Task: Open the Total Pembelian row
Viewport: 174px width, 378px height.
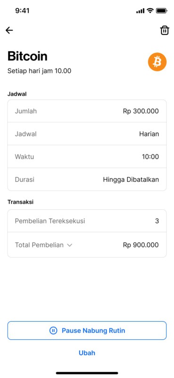Action: [87, 245]
